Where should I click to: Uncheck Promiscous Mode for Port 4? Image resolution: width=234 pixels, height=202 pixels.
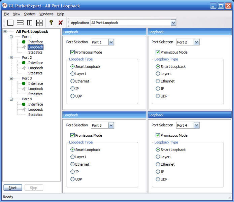pos(158,135)
